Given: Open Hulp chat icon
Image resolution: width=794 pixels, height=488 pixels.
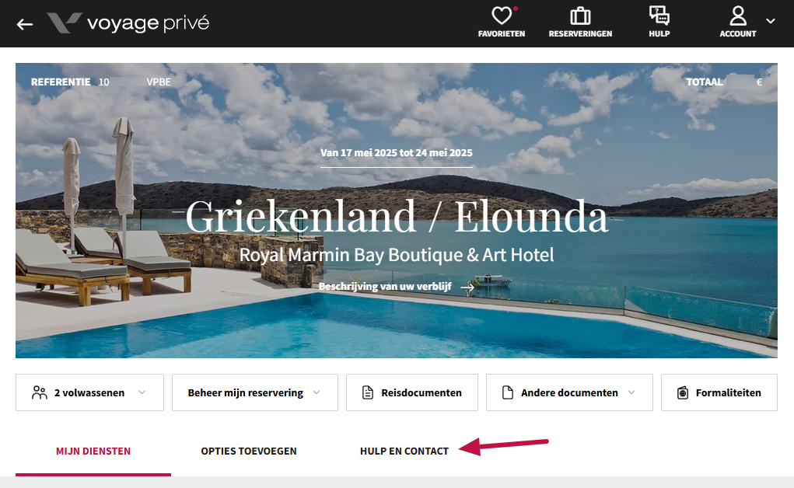Looking at the screenshot, I should click(659, 16).
